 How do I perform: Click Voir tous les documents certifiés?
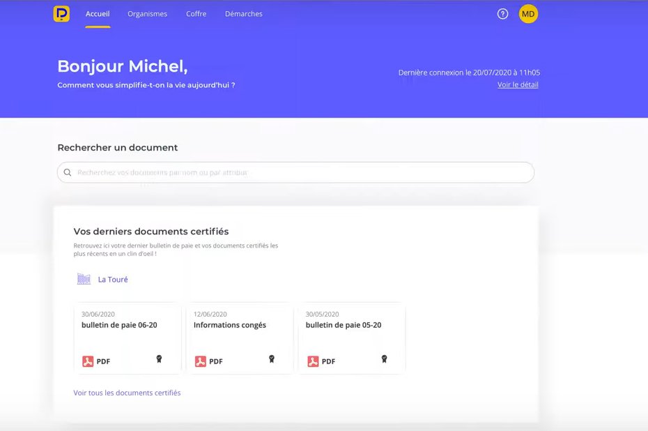pyautogui.click(x=127, y=393)
